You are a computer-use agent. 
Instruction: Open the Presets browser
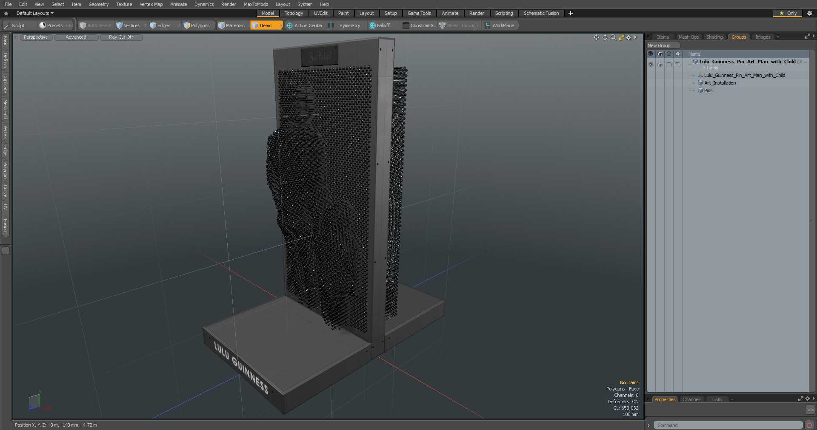[55, 25]
